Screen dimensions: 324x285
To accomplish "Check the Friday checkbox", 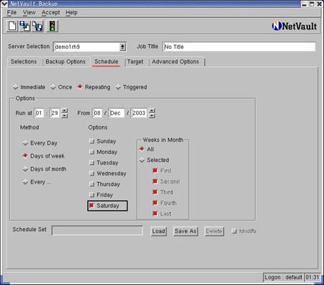I will (92, 195).
